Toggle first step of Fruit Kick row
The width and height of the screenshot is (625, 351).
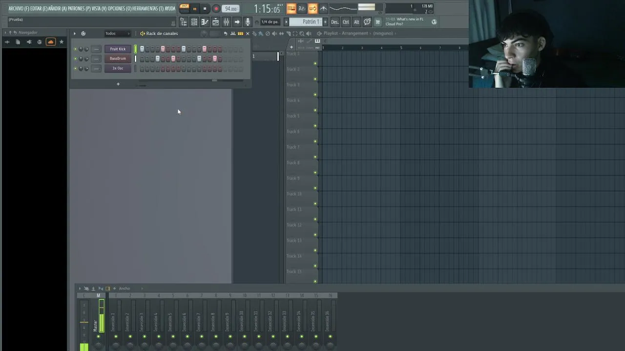click(x=142, y=49)
